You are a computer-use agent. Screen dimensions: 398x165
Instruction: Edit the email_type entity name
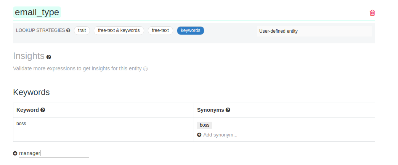(37, 13)
